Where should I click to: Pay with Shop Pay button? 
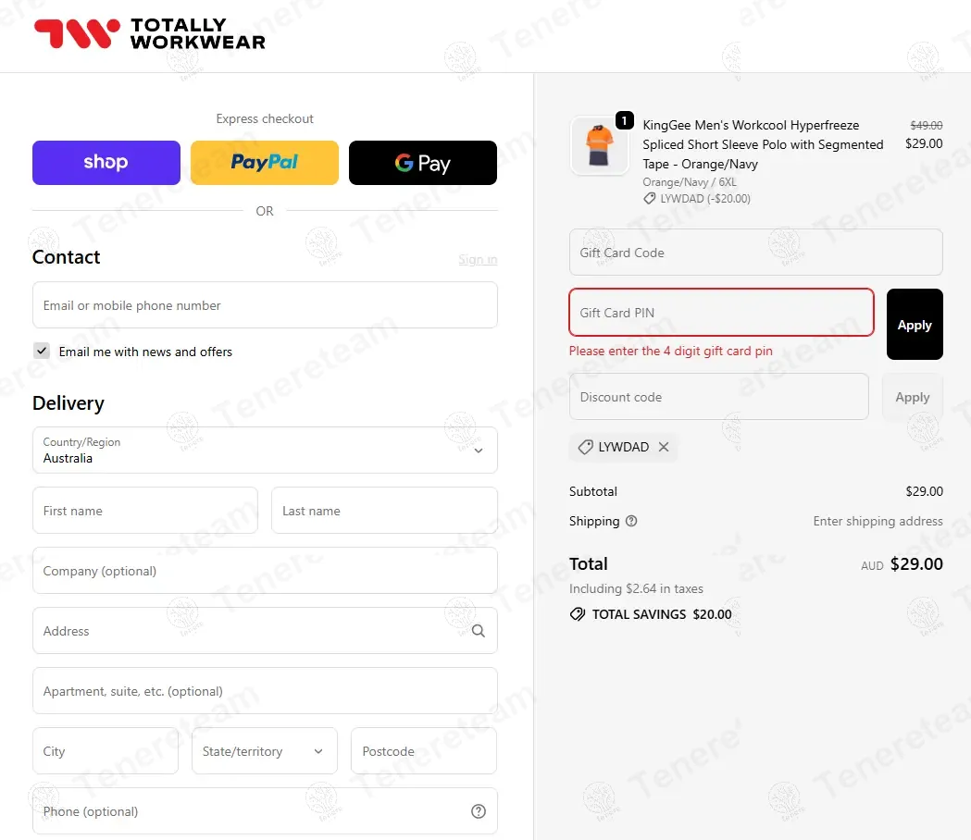click(106, 163)
